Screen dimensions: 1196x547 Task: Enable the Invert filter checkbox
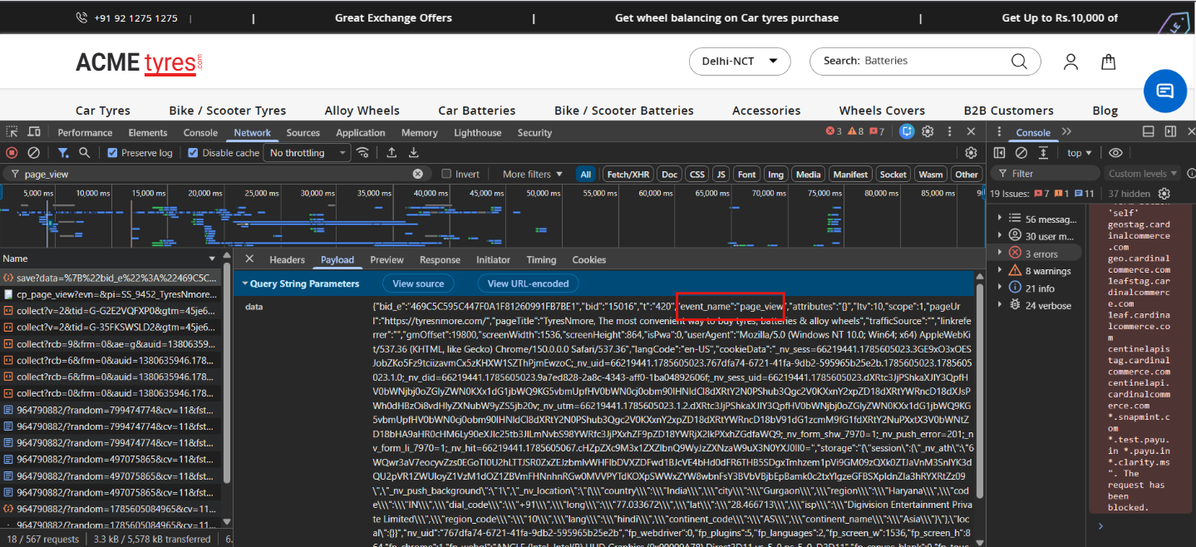[446, 174]
